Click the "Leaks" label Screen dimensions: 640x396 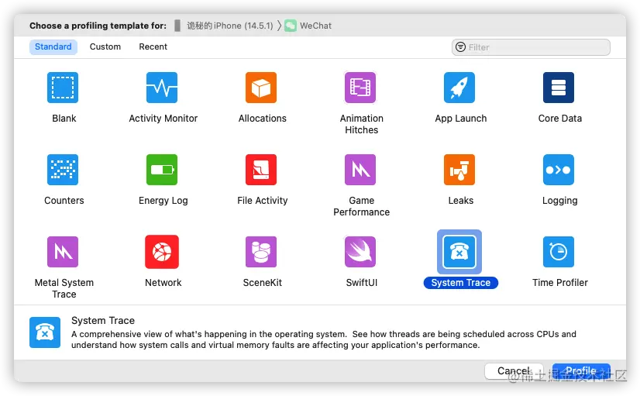point(461,201)
